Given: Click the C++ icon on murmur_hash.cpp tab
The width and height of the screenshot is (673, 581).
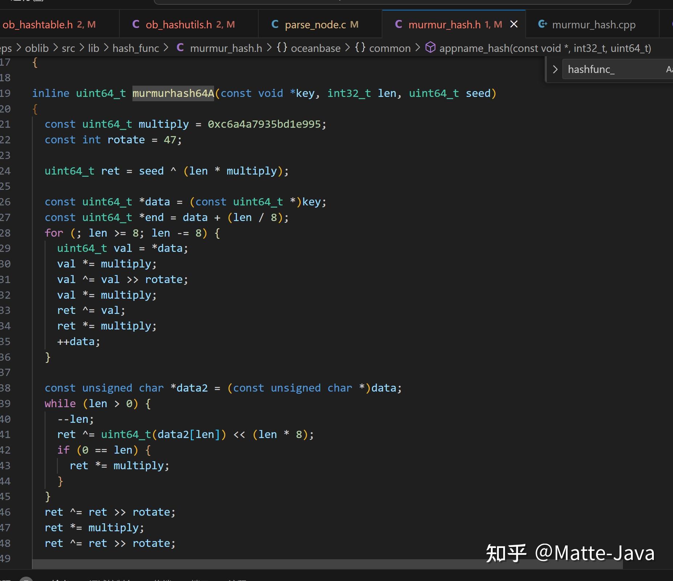Looking at the screenshot, I should point(542,24).
